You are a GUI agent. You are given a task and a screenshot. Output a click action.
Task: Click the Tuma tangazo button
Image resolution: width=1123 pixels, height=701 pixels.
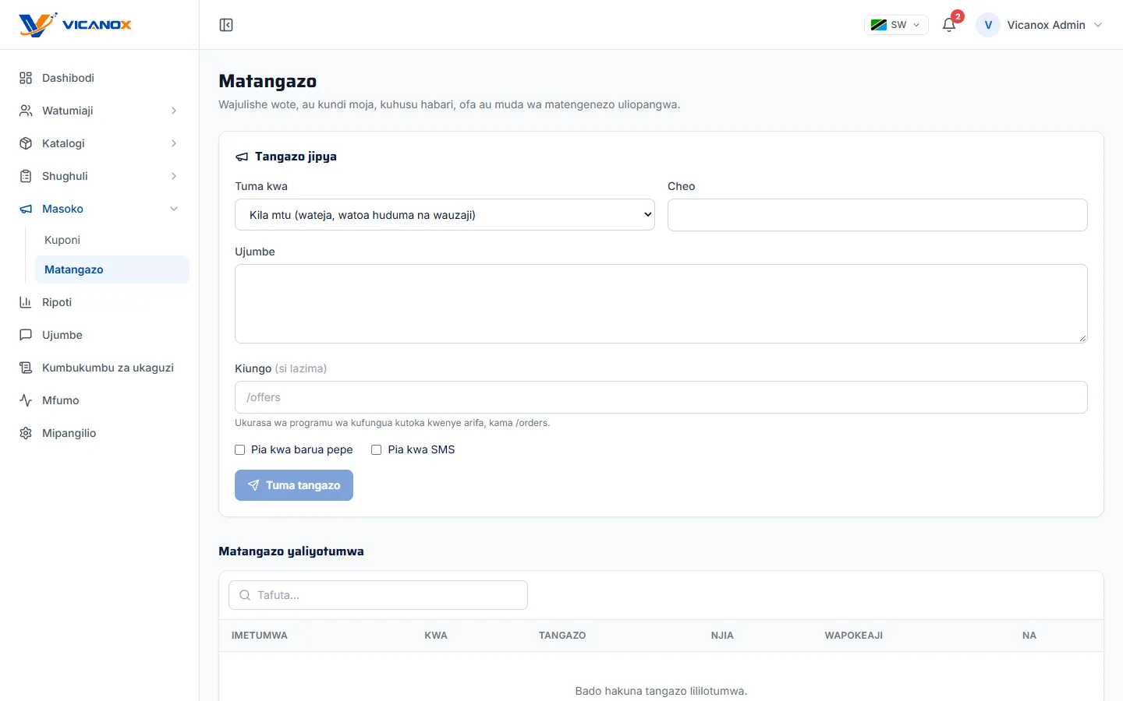(294, 485)
